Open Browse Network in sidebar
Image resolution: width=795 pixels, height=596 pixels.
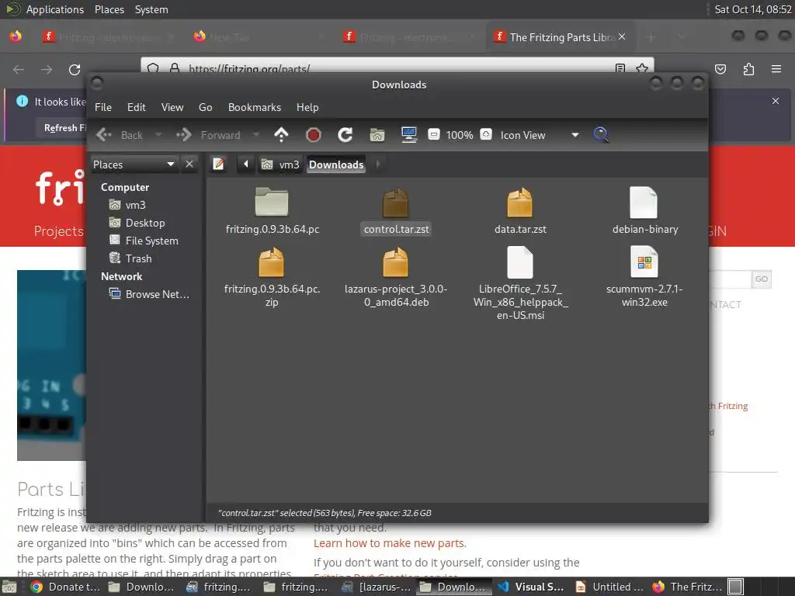tap(150, 294)
